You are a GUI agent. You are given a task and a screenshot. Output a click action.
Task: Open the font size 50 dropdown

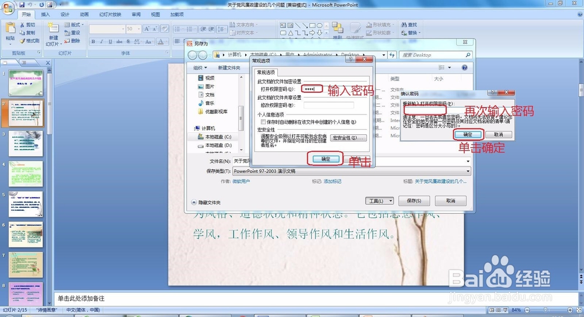tap(138, 29)
